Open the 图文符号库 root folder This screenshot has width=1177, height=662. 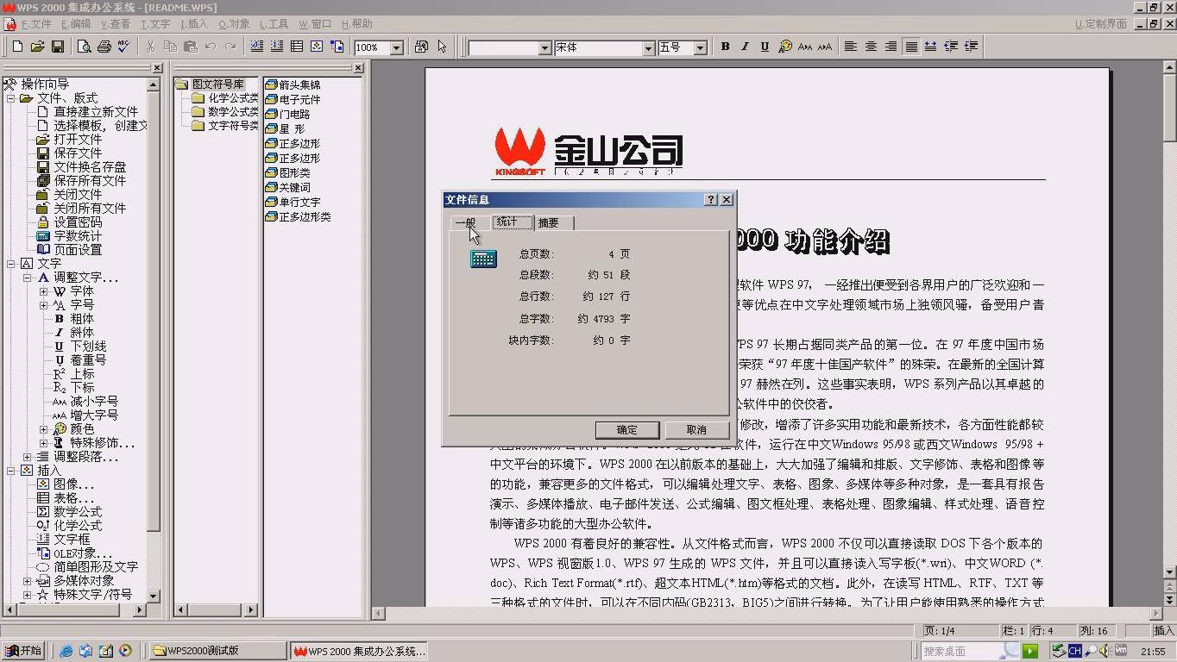(217, 84)
